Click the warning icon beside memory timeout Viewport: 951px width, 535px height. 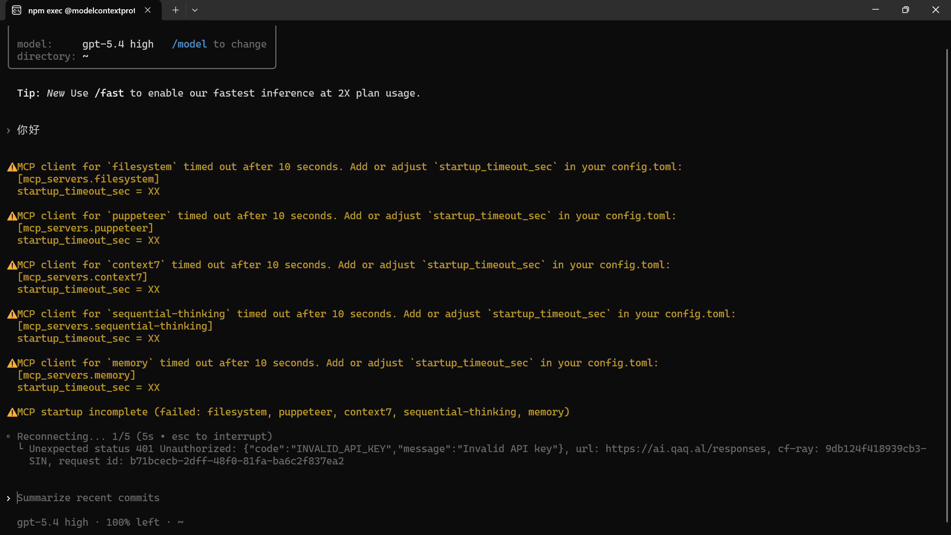click(x=12, y=363)
